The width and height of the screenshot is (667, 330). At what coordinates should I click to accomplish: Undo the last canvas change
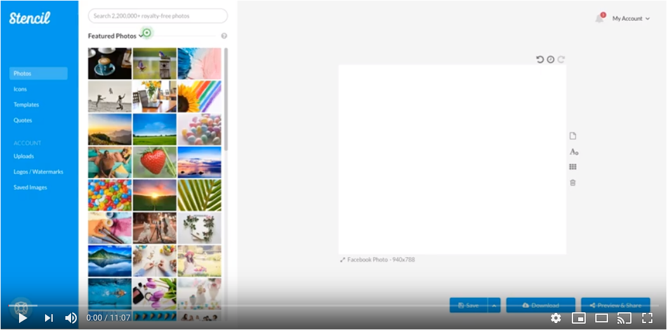pos(540,60)
